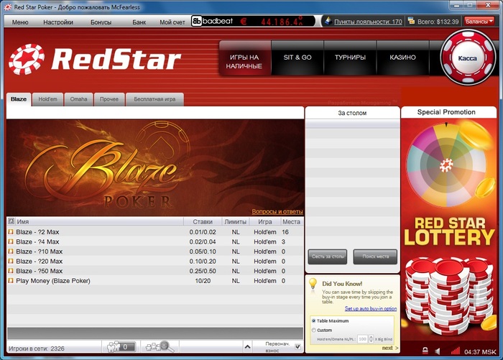Select the Blaze - ?10 Max table row

(155, 251)
